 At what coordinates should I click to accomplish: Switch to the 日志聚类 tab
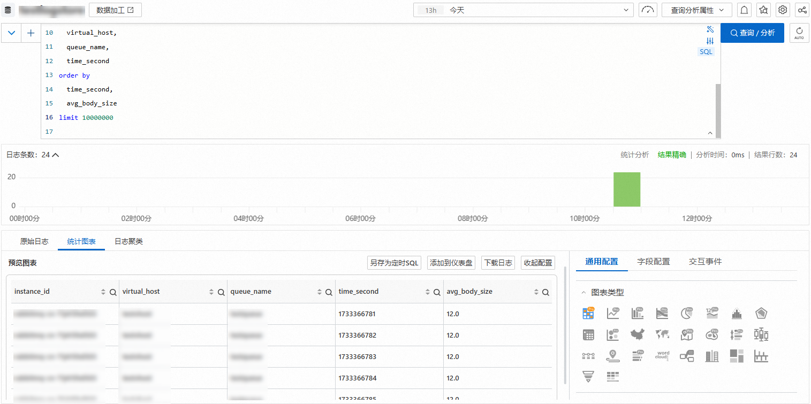(128, 241)
